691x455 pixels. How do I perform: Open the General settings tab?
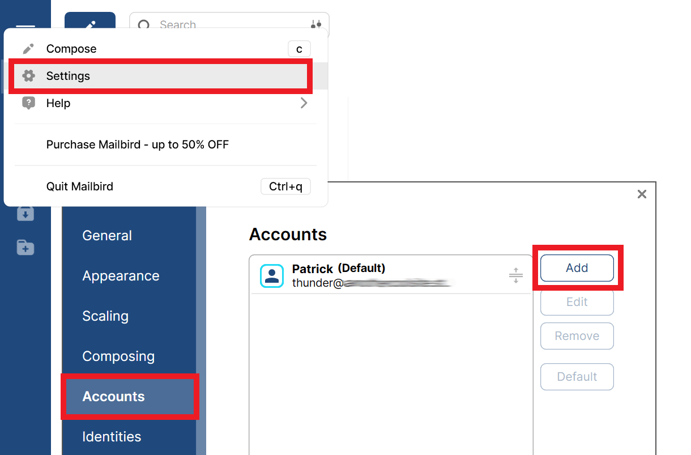click(106, 235)
